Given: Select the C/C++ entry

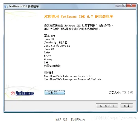Looking at the screenshot, I should click(x=48, y=56).
